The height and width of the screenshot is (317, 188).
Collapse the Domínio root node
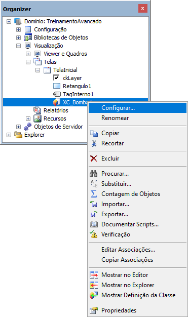(x=9, y=21)
